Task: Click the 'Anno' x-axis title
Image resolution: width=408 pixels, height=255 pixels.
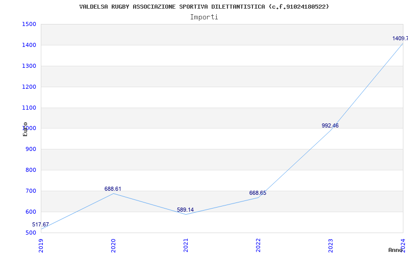Action: click(x=395, y=250)
